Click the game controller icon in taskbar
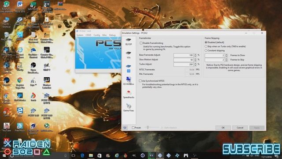The image size is (282, 159). 186,155
